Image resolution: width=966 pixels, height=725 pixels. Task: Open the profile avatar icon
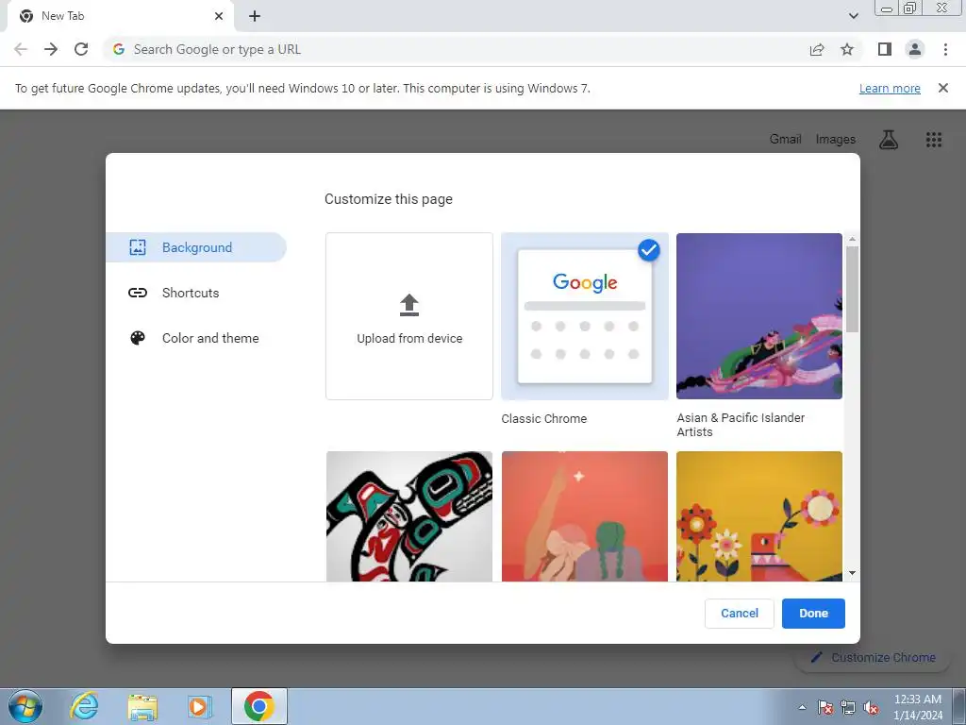915,49
